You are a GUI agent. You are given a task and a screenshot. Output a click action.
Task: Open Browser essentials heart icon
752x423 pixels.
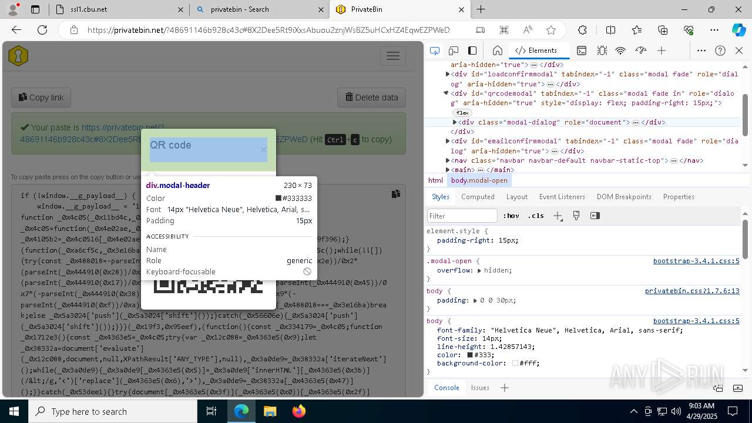tap(689, 30)
